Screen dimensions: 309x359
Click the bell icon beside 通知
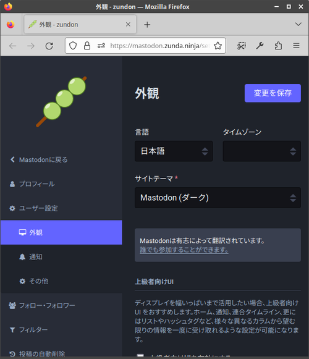(22, 257)
